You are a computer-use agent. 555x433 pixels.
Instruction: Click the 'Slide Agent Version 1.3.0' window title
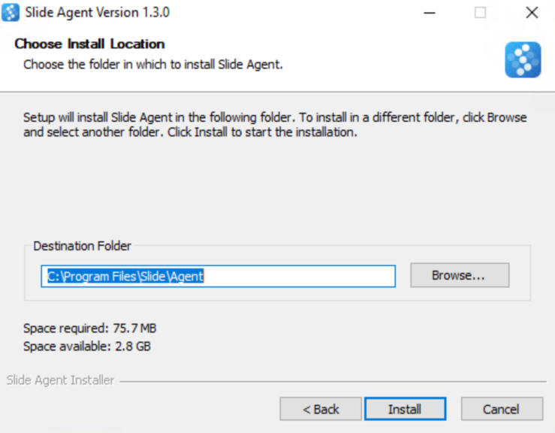(98, 12)
